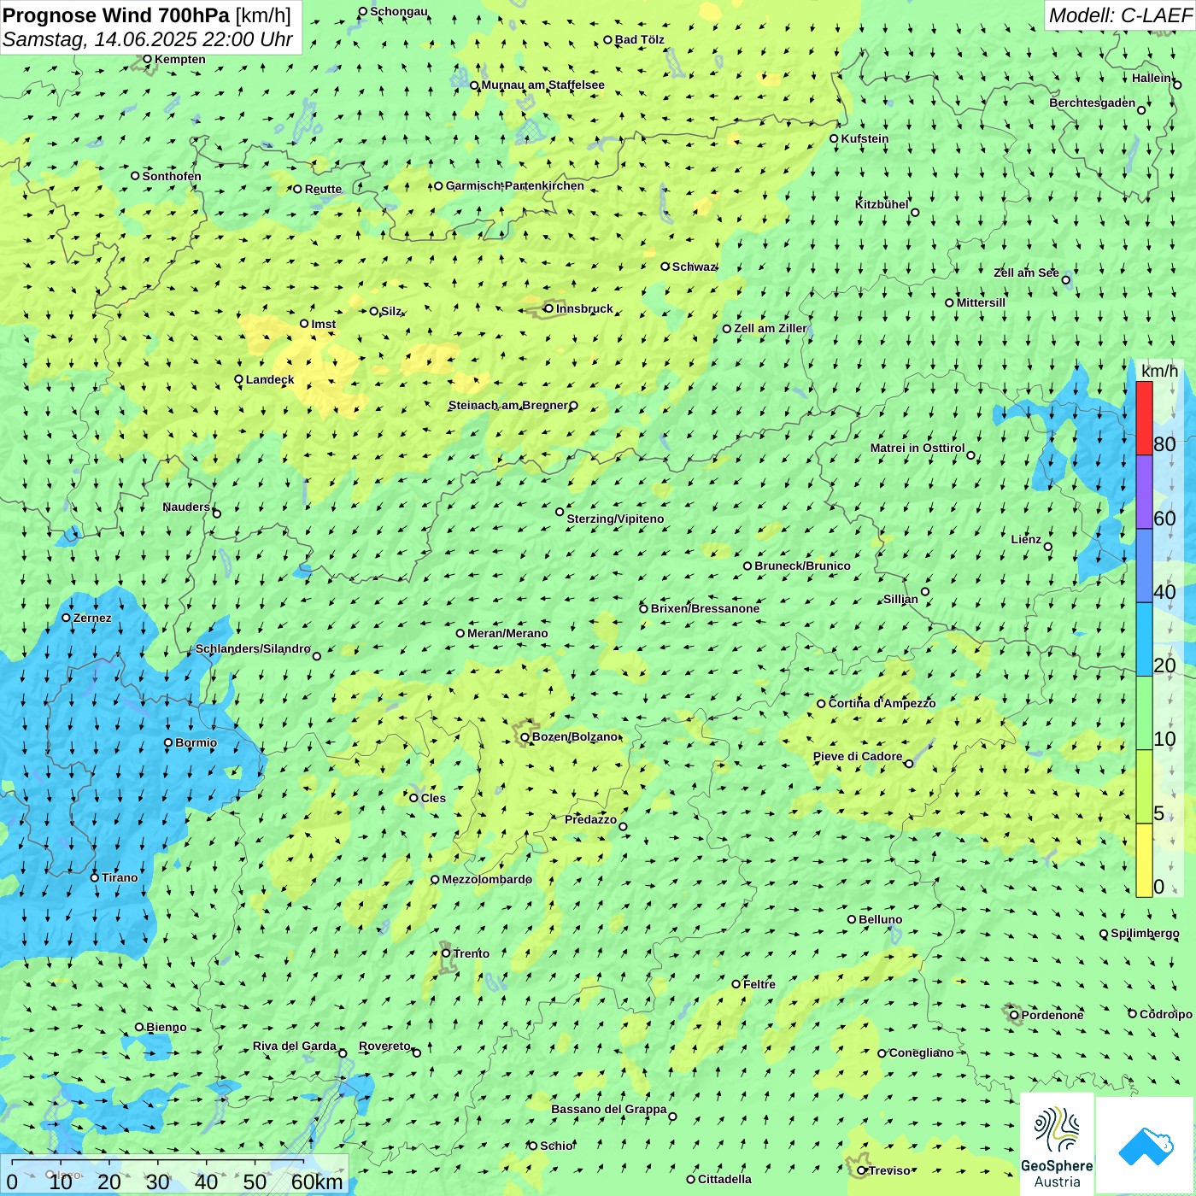This screenshot has width=1196, height=1196.
Task: Click the "Garmisch-Partenkirchen" label
Action: 515,185
